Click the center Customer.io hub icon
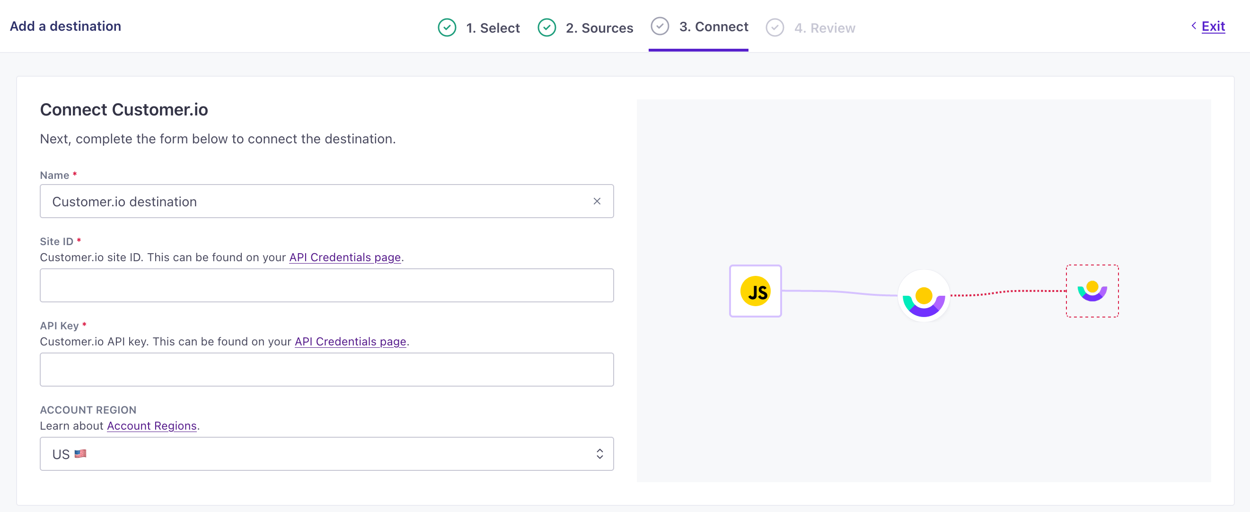The height and width of the screenshot is (512, 1250). (x=924, y=296)
